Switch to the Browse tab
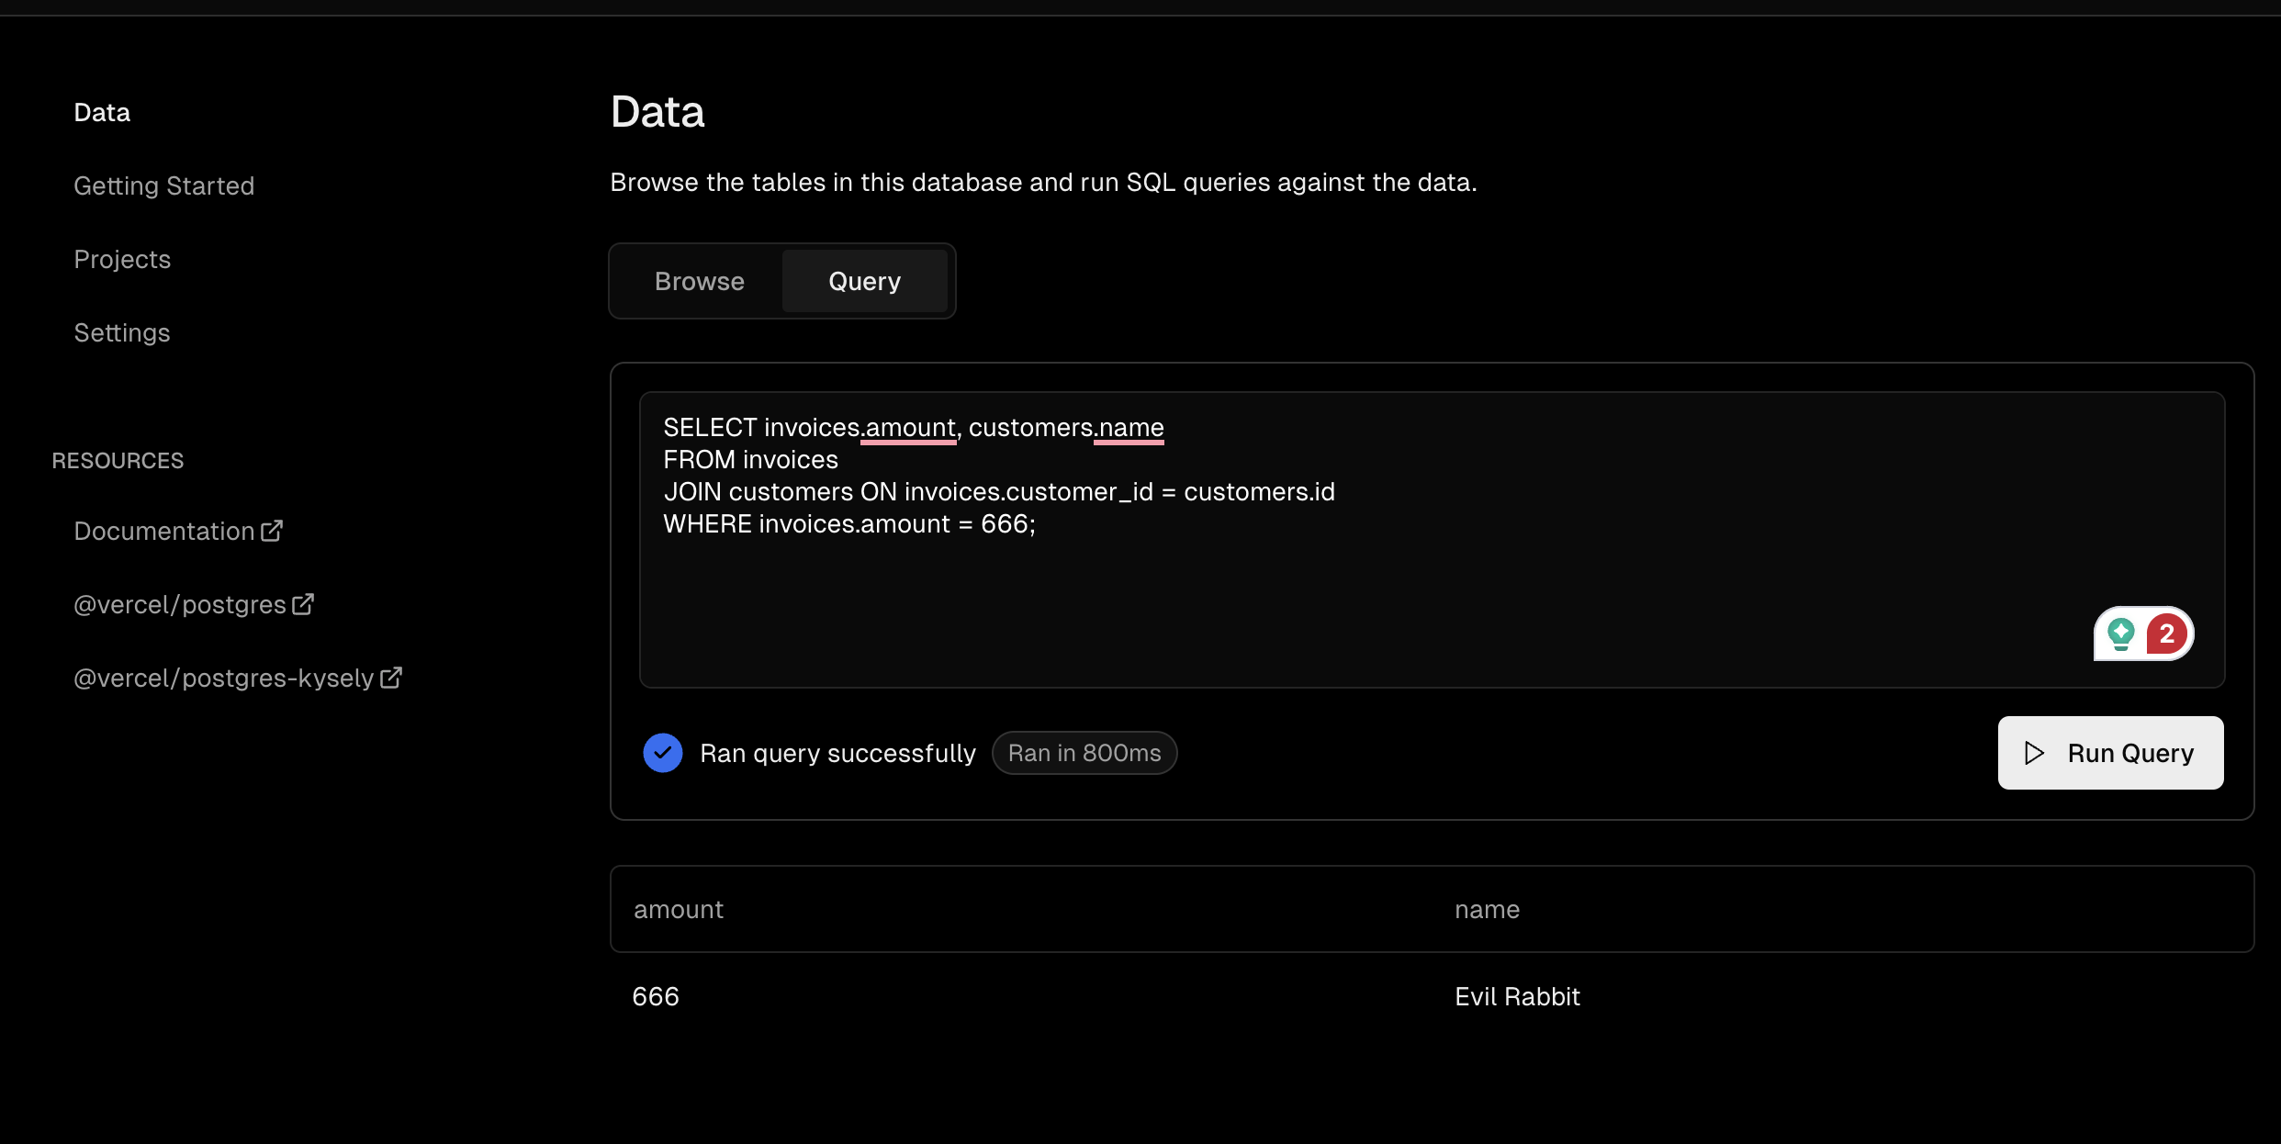Image resolution: width=2281 pixels, height=1144 pixels. [x=699, y=281]
